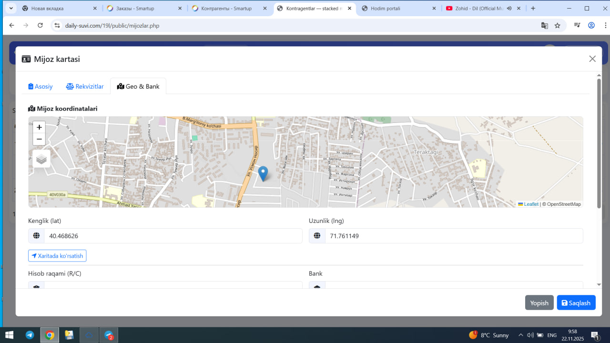Open the cloud app in the taskbar
This screenshot has width=610, height=343.
(x=89, y=335)
